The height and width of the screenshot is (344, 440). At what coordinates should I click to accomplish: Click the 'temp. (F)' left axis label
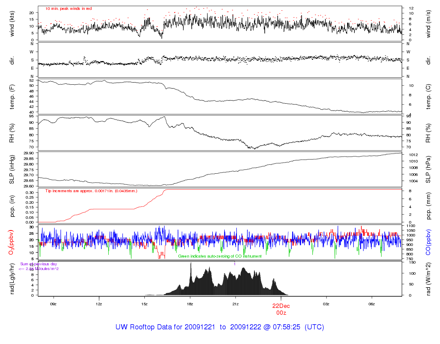[x=12, y=97]
